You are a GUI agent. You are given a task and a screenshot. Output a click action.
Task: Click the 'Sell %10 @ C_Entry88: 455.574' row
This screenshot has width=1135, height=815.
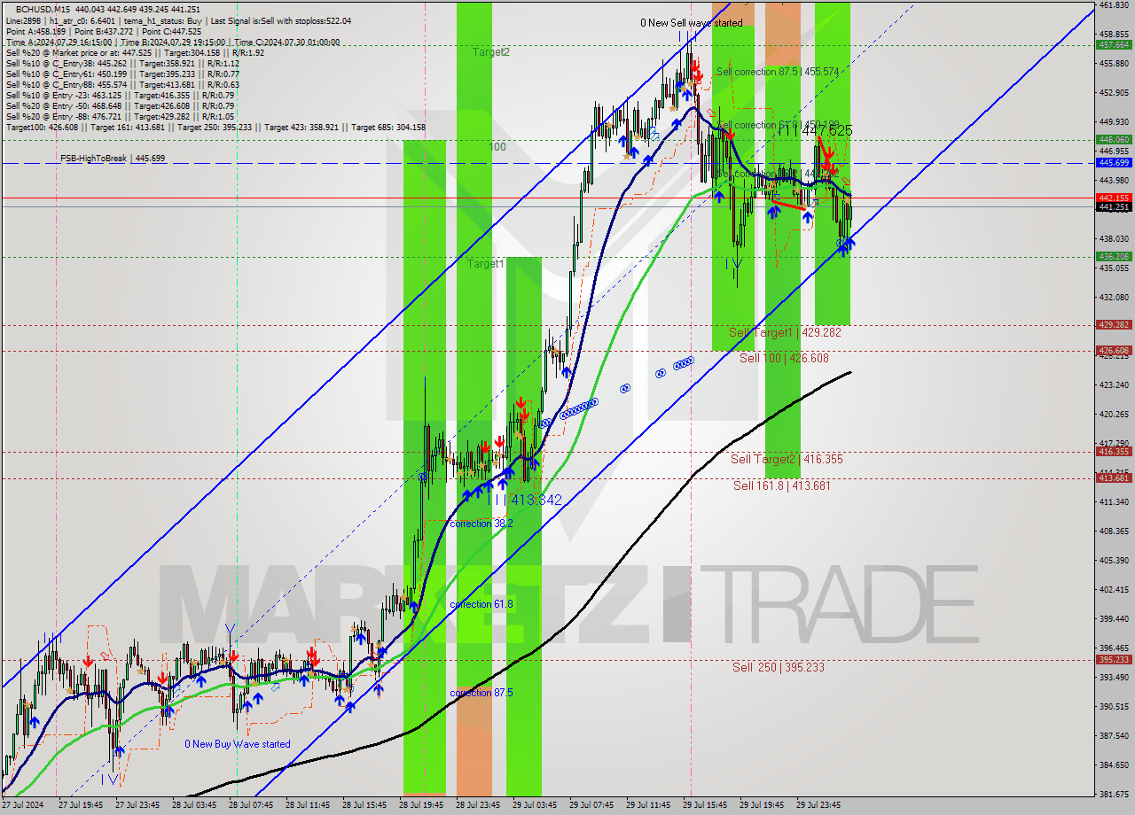[x=122, y=84]
